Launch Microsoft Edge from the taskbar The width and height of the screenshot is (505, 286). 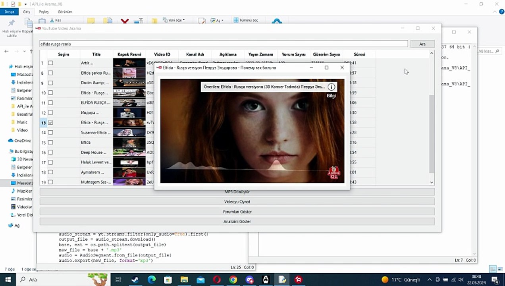click(x=152, y=280)
